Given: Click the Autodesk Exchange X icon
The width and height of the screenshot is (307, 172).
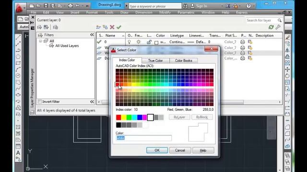Looking at the screenshot, I should [x=228, y=6].
